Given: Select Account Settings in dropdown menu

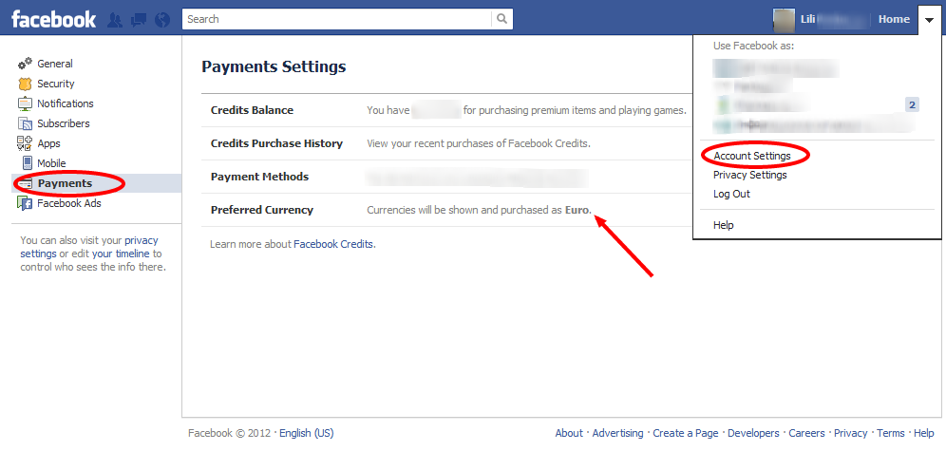Looking at the screenshot, I should pyautogui.click(x=751, y=156).
